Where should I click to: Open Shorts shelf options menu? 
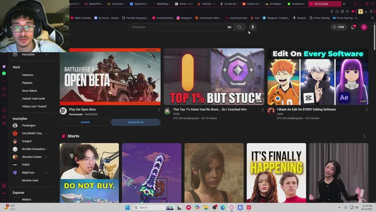(364, 136)
